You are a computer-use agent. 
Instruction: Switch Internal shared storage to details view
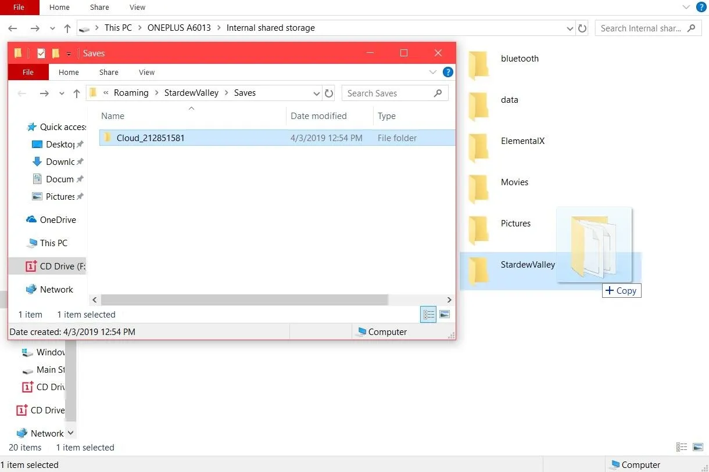(682, 447)
